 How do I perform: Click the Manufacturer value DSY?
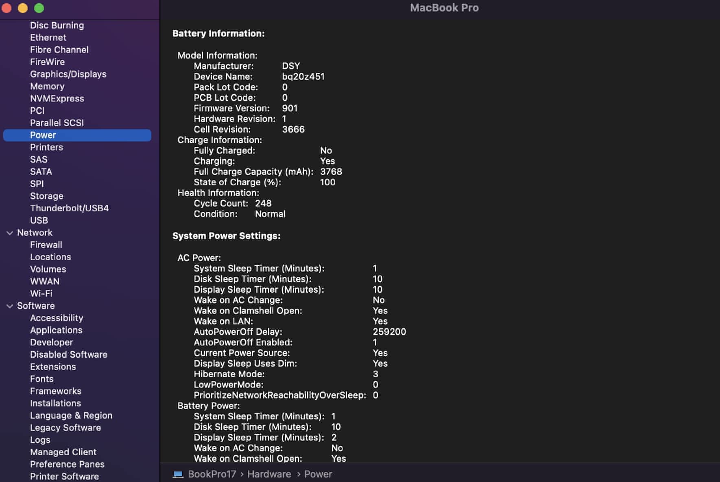click(291, 66)
